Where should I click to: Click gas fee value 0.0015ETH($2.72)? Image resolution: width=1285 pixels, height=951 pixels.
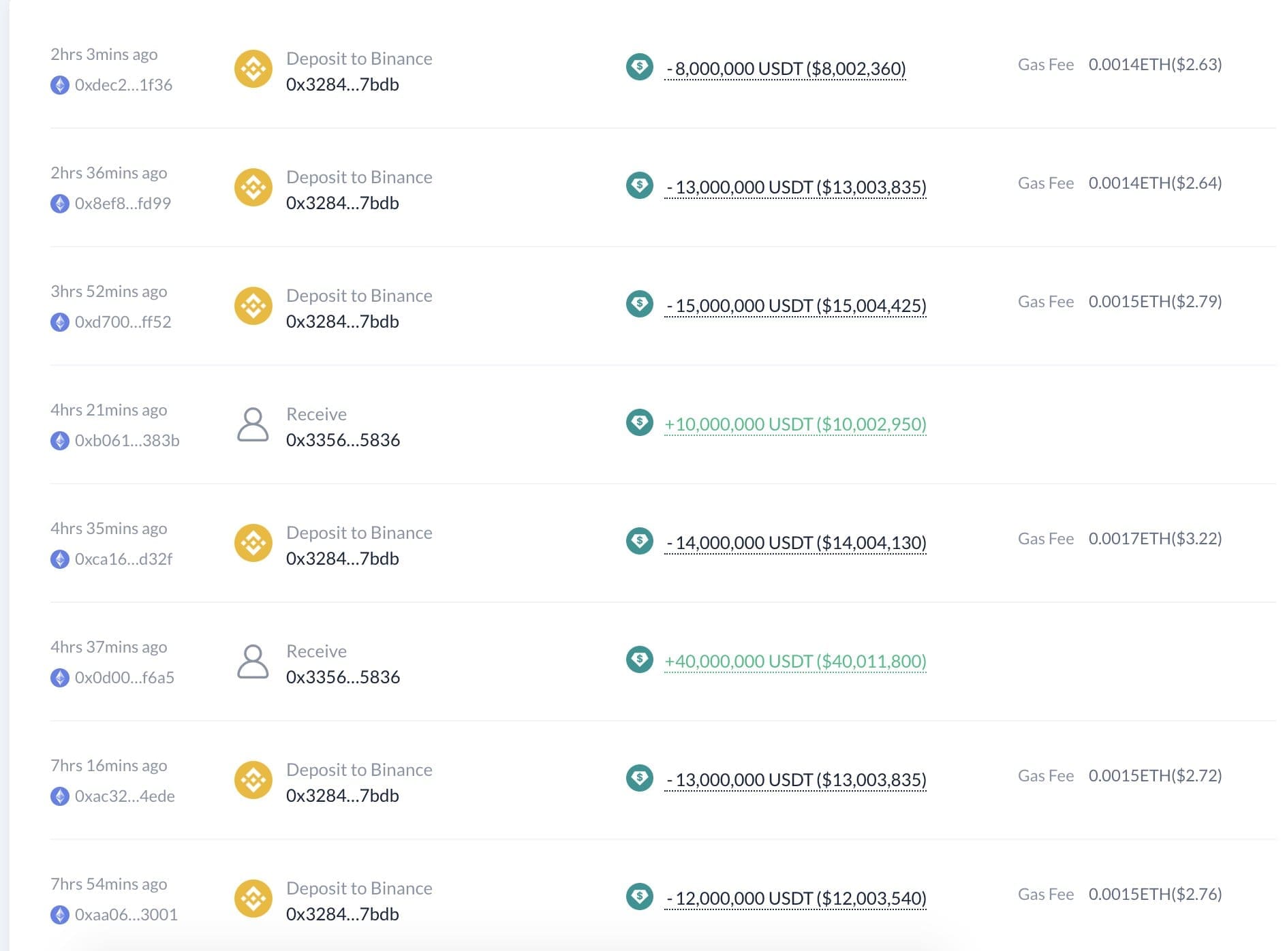pos(1155,776)
